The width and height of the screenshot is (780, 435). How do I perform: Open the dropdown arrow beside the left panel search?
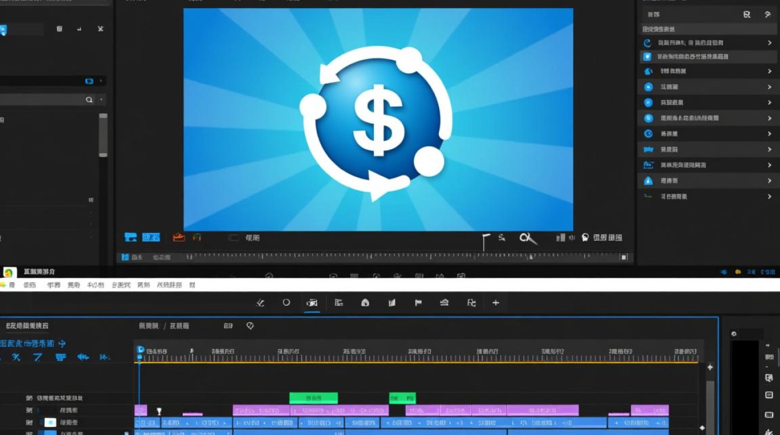pos(102,100)
